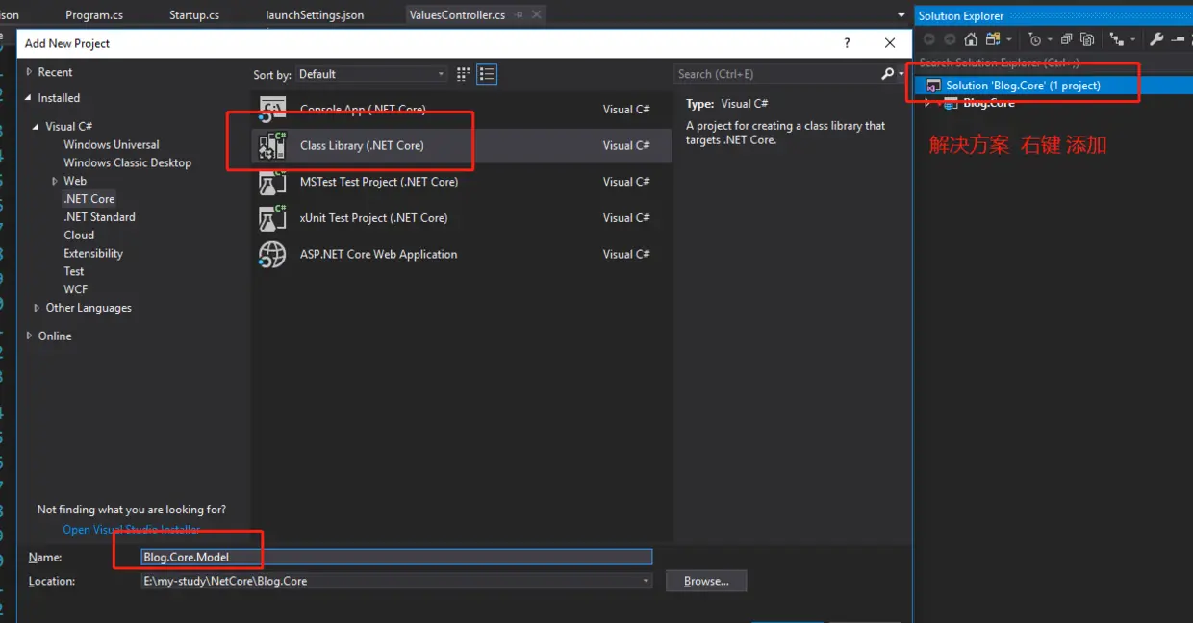Click the Switch Views icon in Solution Explorer
The width and height of the screenshot is (1193, 623).
992,39
